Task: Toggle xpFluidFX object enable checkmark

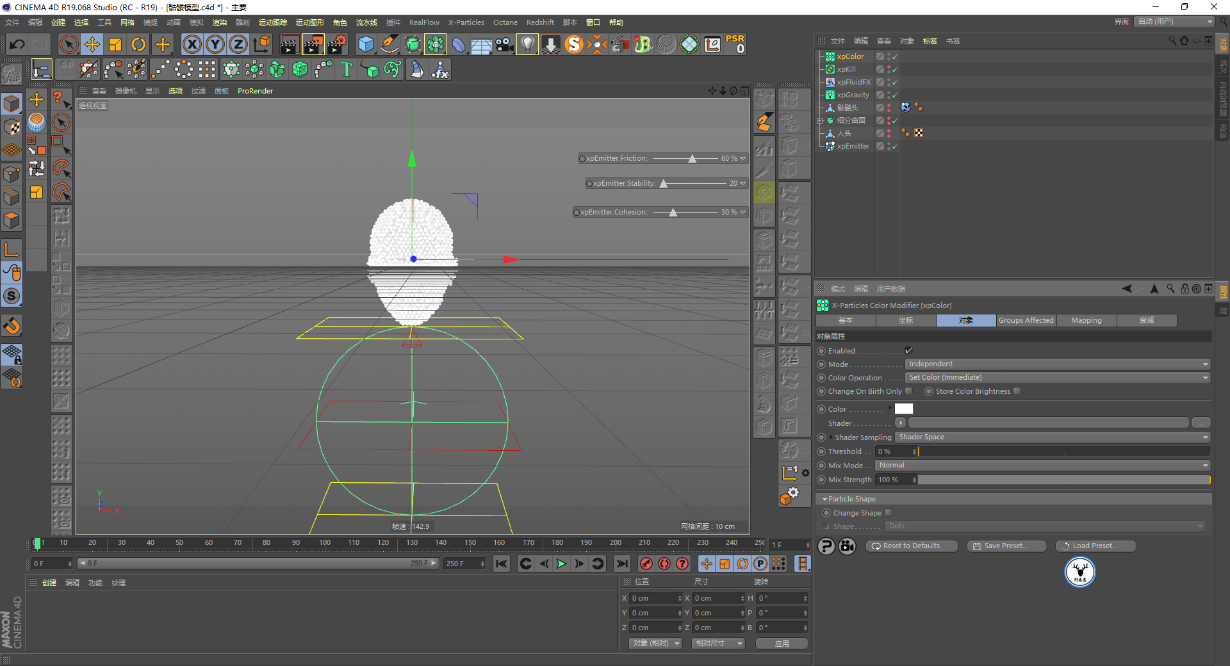Action: [x=894, y=83]
